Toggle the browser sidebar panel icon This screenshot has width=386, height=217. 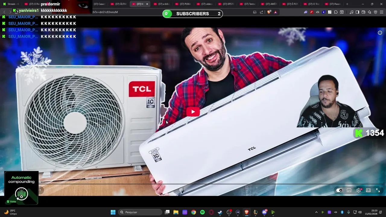pyautogui.click(x=357, y=12)
